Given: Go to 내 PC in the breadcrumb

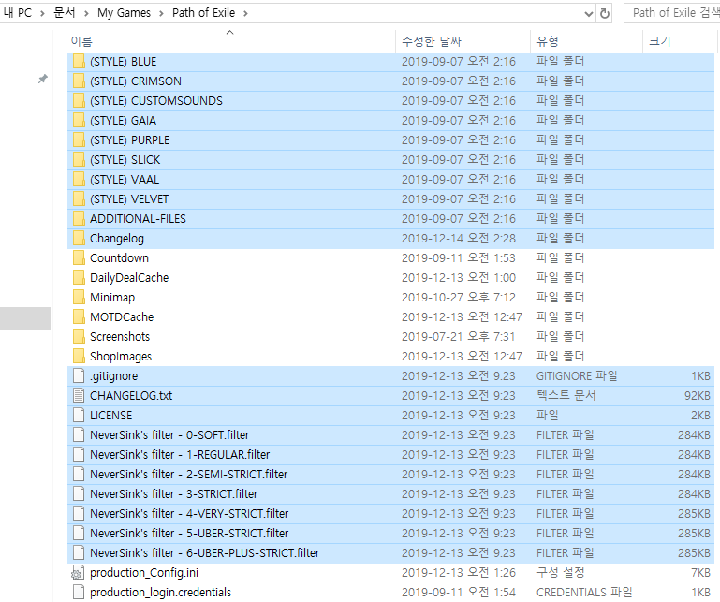Looking at the screenshot, I should pyautogui.click(x=18, y=13).
